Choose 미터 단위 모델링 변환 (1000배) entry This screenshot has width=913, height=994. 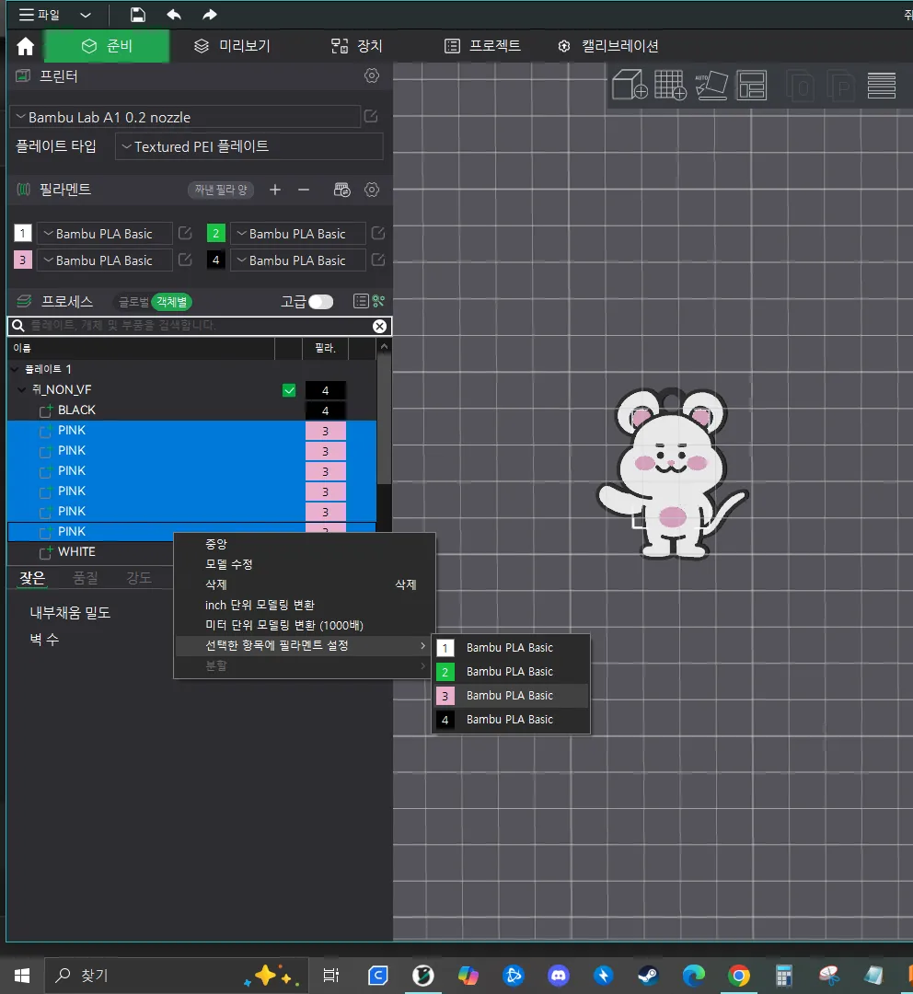[x=305, y=625]
